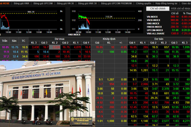Image resolution: width=191 pixels, height=127 pixels.
Task: Click the UPCOM-INDEX row label
Action: 155,30
